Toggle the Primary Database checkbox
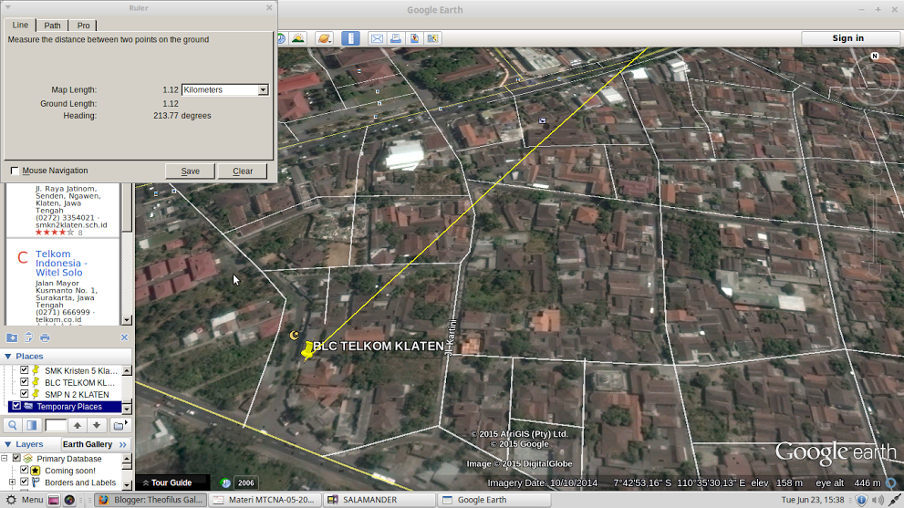Screen dimensions: 904x508 coord(16,459)
